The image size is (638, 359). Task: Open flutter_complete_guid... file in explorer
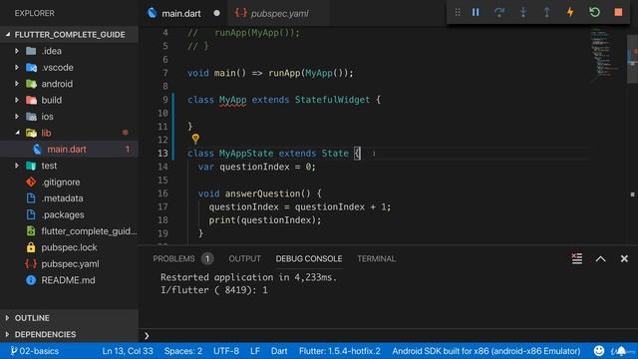pyautogui.click(x=89, y=231)
